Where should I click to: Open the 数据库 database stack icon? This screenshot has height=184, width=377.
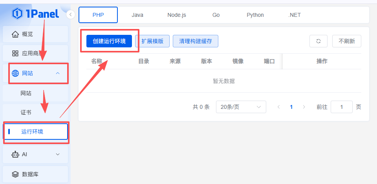[15, 174]
